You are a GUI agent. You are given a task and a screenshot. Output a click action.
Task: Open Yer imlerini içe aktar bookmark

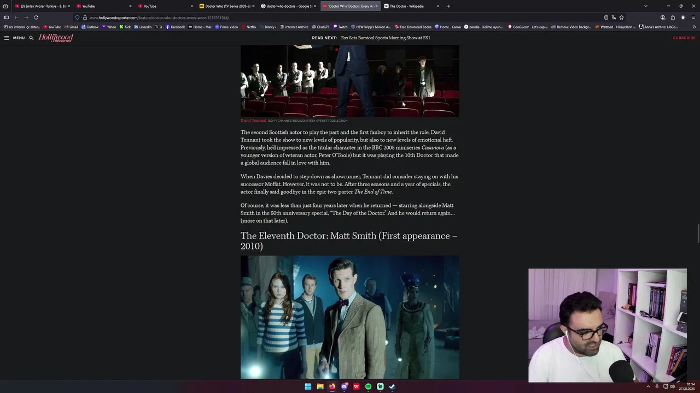[x=21, y=27]
